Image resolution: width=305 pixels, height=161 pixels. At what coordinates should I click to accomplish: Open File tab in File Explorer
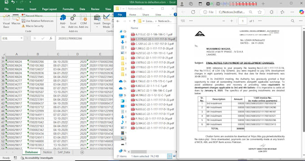click(x=120, y=15)
